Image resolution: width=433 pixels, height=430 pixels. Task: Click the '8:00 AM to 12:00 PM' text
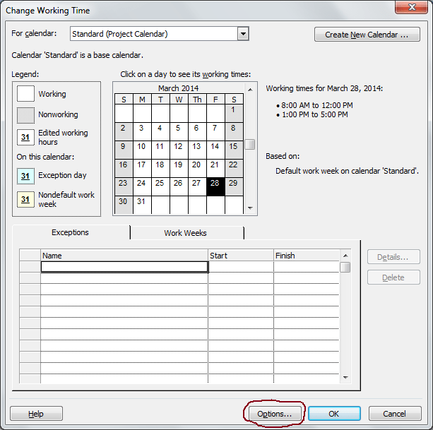(x=317, y=105)
